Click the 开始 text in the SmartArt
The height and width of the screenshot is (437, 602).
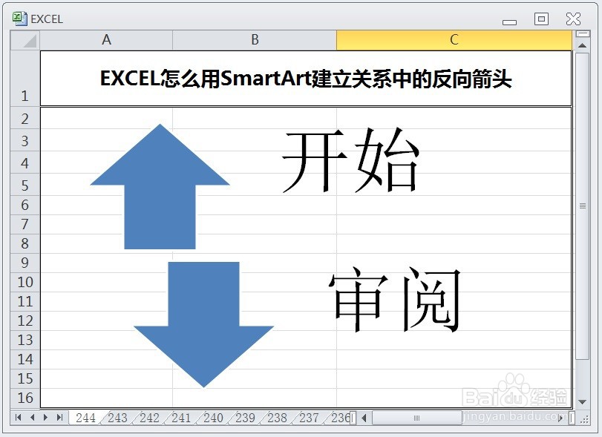pyautogui.click(x=350, y=160)
